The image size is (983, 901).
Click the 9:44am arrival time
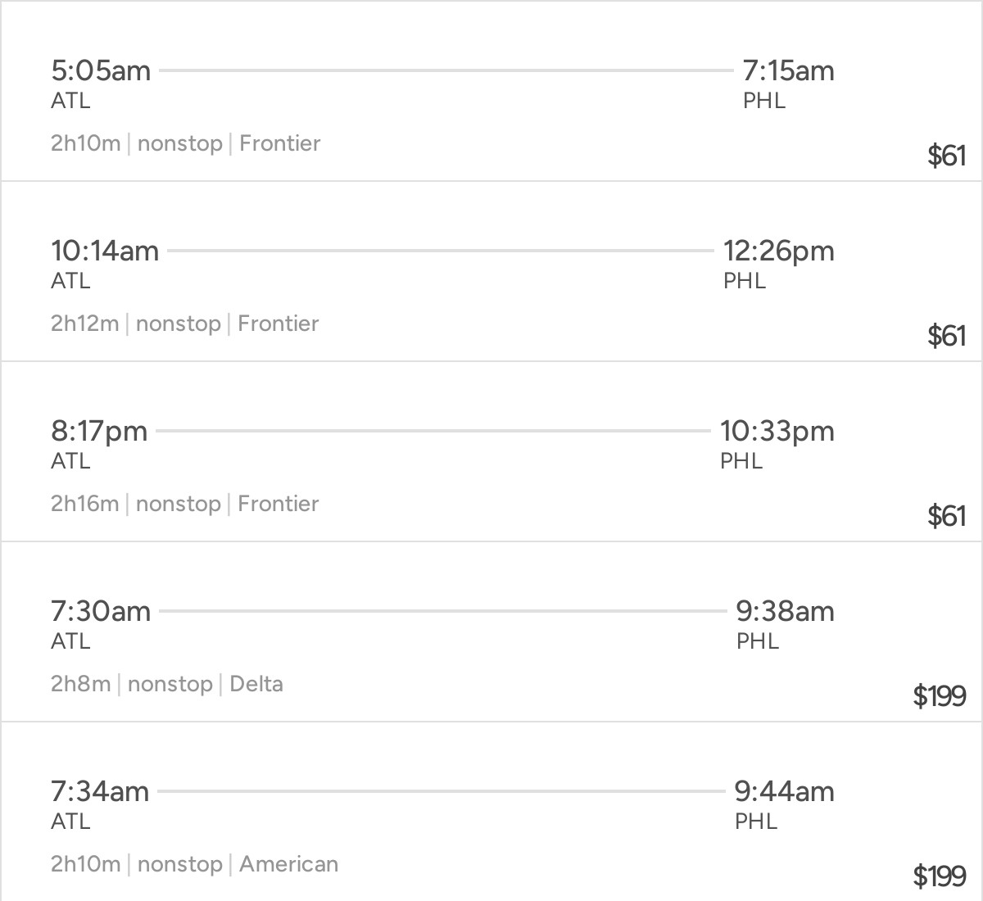(784, 791)
